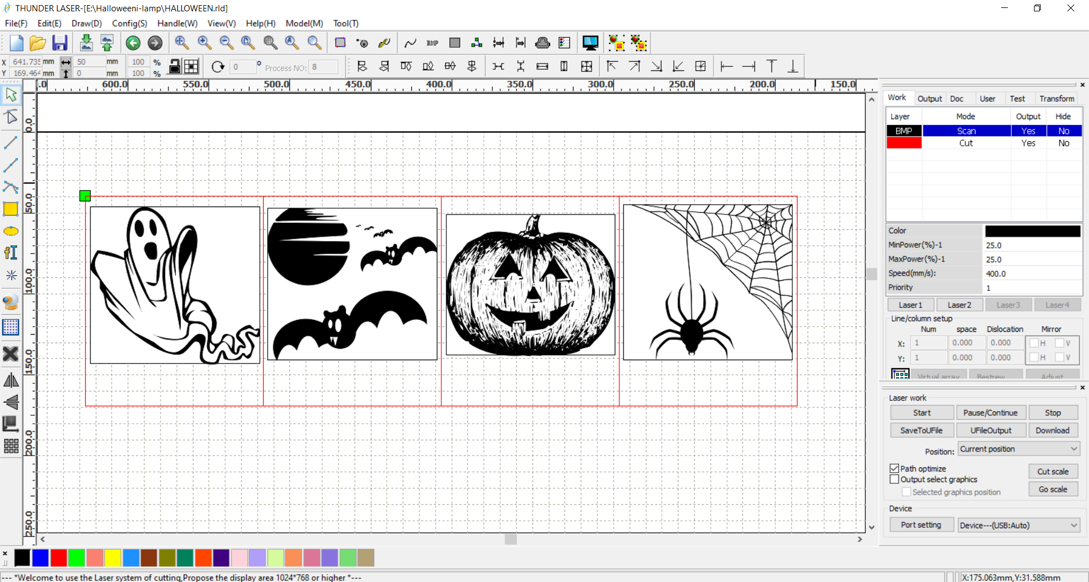
Task: Switch to the Output tab
Action: coord(930,99)
